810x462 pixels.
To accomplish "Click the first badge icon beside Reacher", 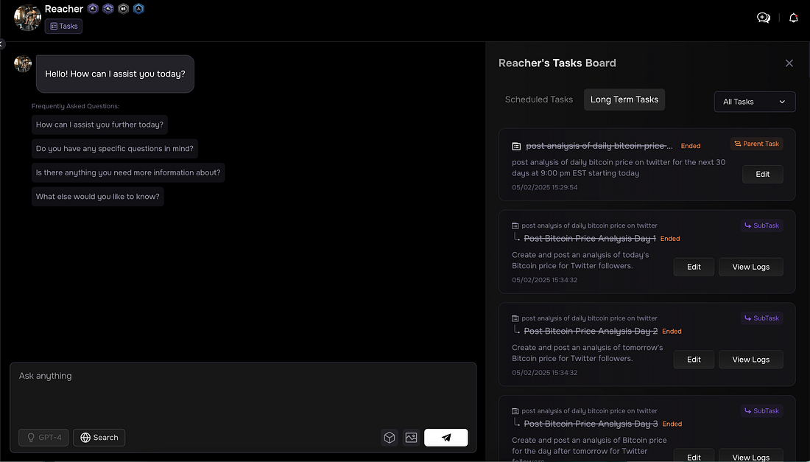I will (93, 9).
